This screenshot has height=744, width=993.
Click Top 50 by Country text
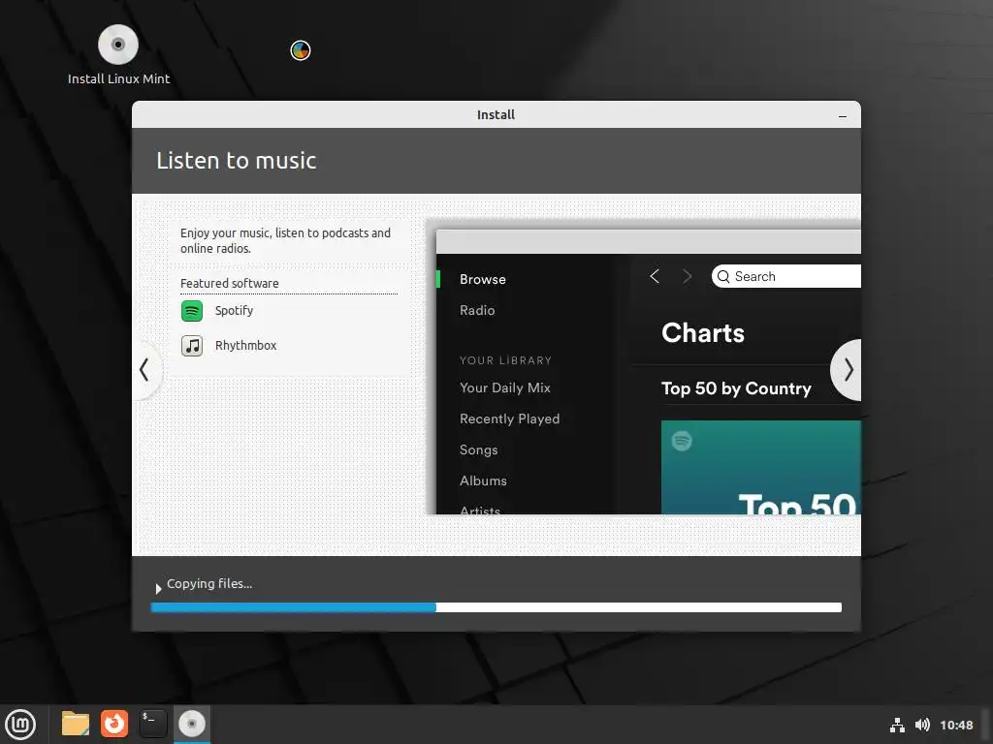[x=736, y=388]
